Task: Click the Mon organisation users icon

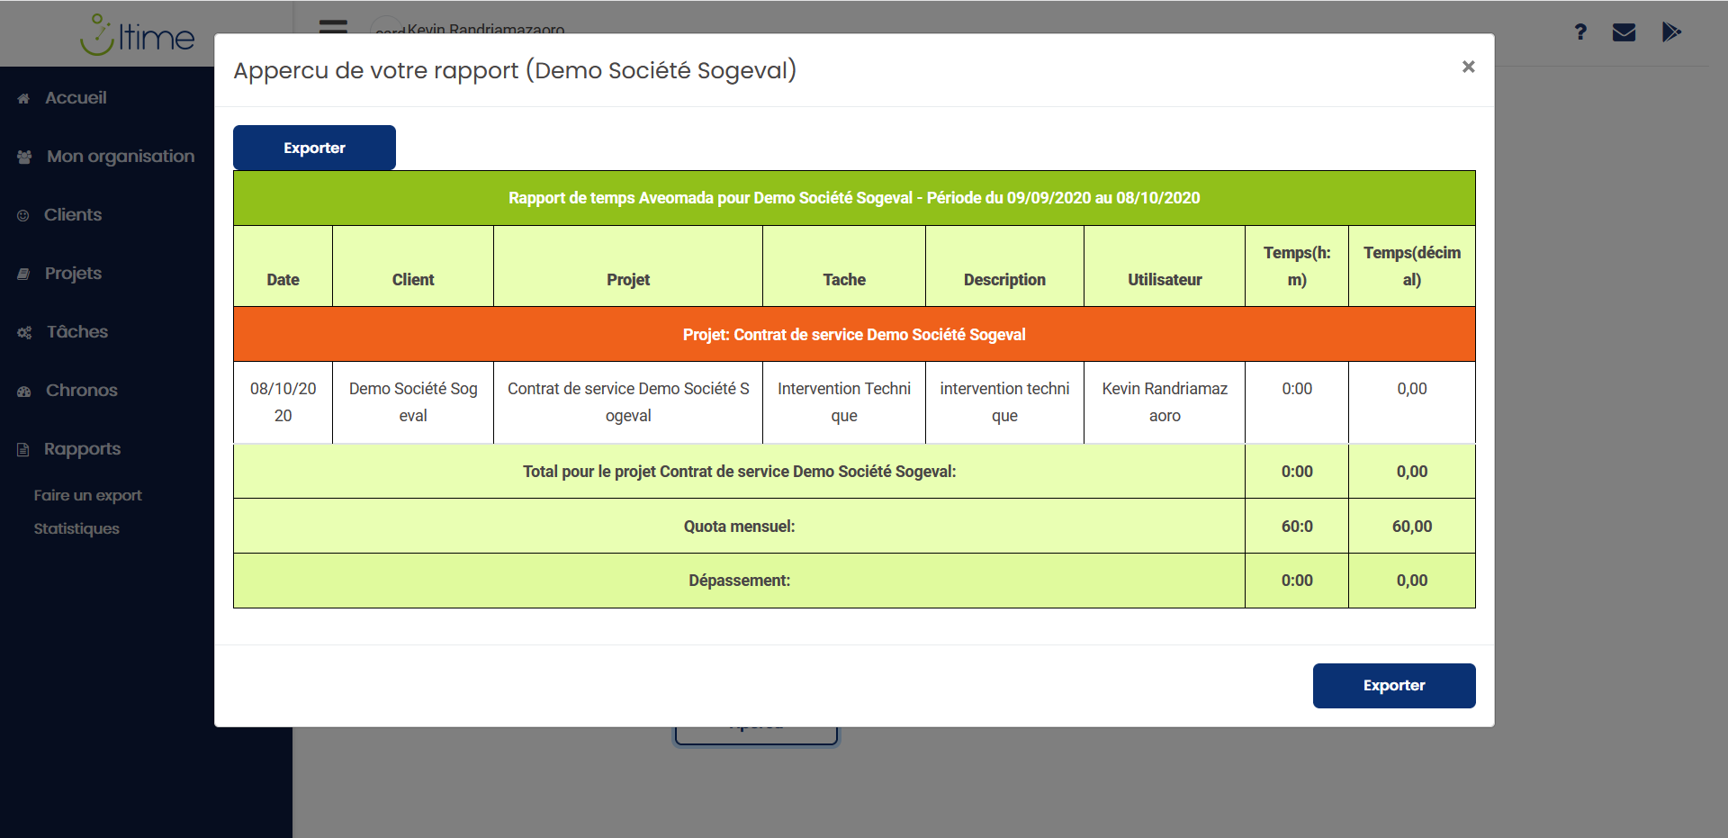Action: click(x=24, y=157)
